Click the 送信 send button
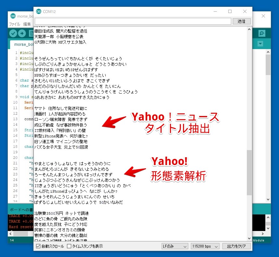 (242, 21)
